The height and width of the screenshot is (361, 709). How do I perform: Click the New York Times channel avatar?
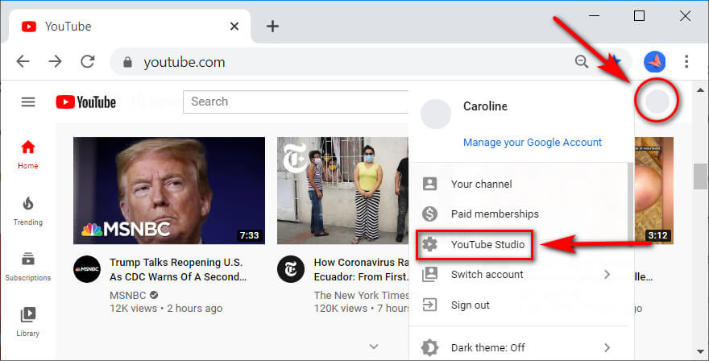coord(291,269)
